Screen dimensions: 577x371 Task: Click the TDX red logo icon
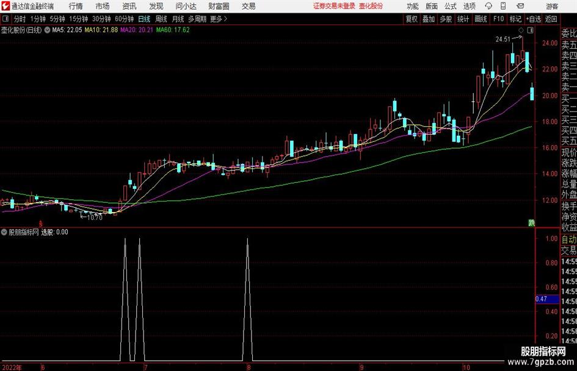(x=5, y=6)
